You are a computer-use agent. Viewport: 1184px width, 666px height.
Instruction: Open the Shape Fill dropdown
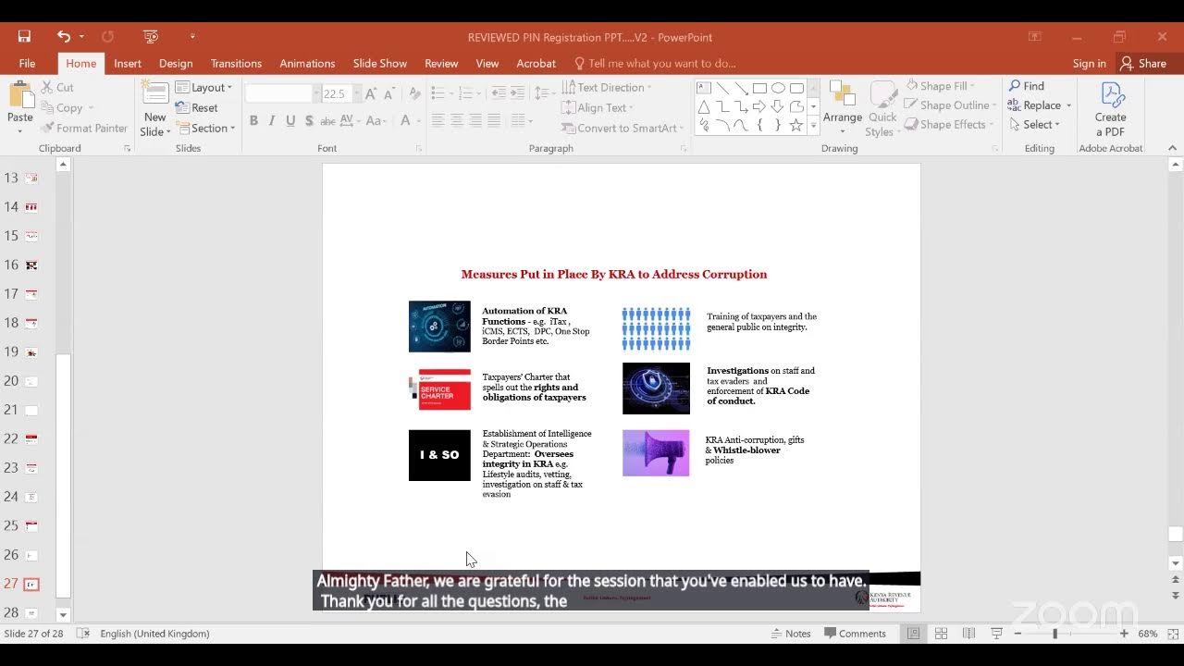click(939, 86)
